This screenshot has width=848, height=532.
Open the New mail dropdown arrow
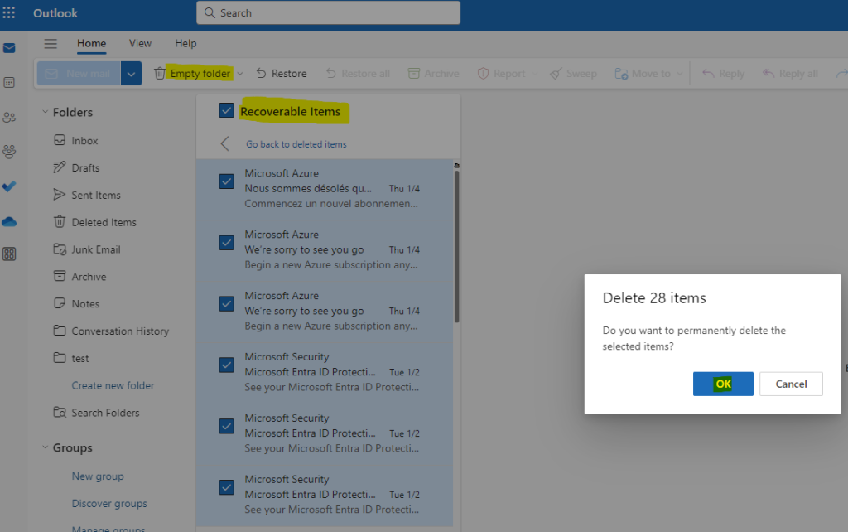[x=132, y=73]
